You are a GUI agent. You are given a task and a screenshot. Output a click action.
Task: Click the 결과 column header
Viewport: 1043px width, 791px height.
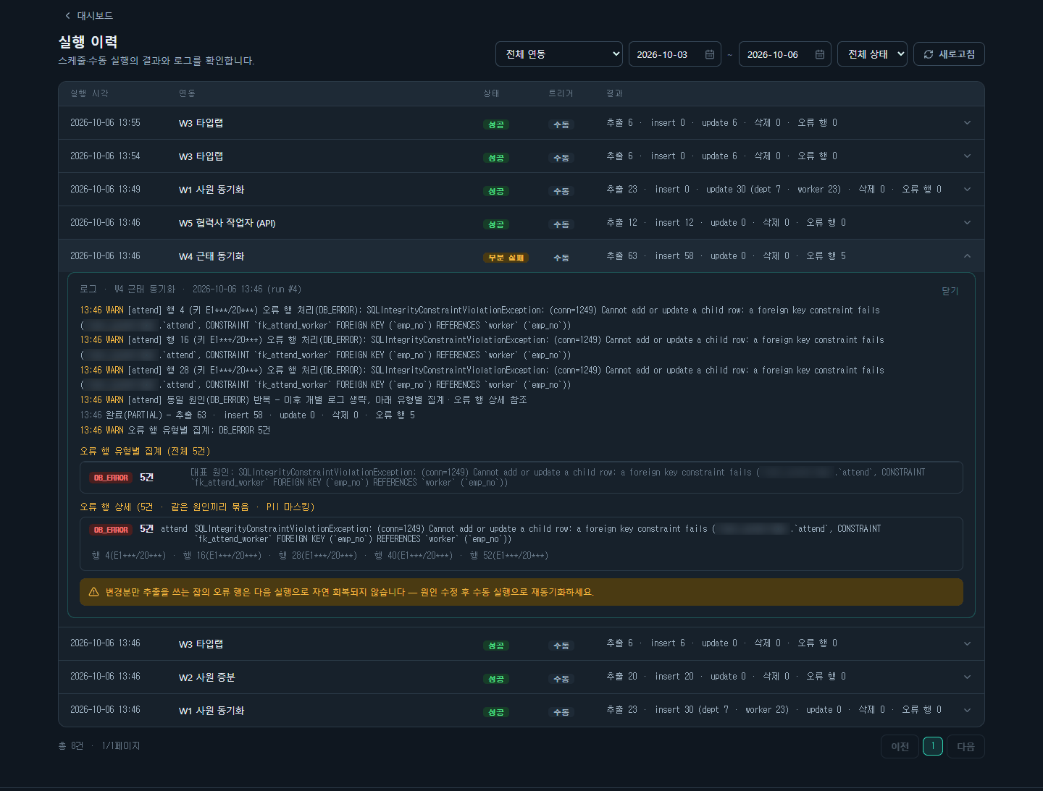(x=614, y=93)
